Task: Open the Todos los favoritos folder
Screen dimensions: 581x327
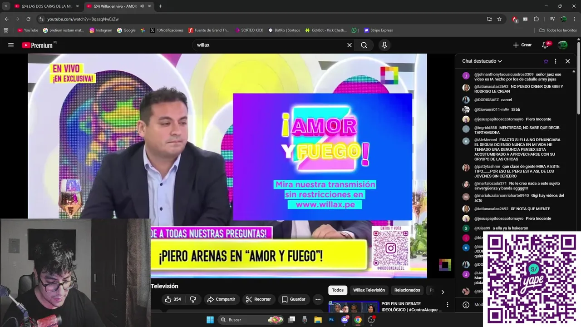Action: (558, 30)
